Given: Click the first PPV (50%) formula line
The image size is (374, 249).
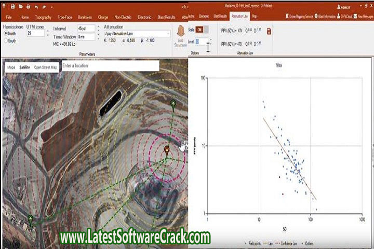Looking at the screenshot, I should [241, 31].
